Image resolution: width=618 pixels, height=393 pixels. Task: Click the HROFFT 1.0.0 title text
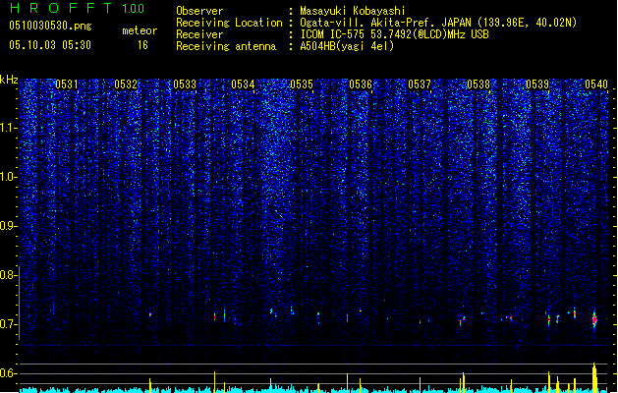click(x=77, y=8)
